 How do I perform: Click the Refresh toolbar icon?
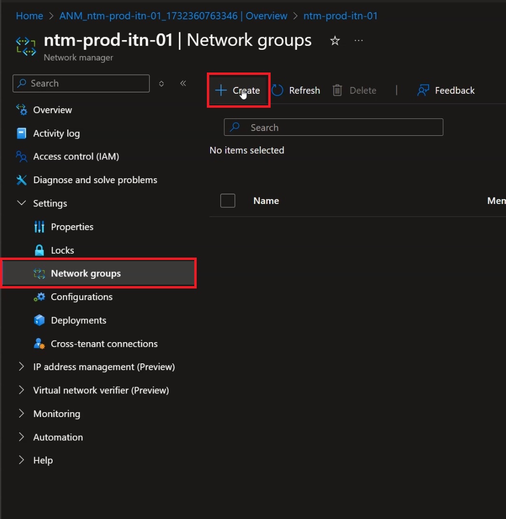point(277,90)
